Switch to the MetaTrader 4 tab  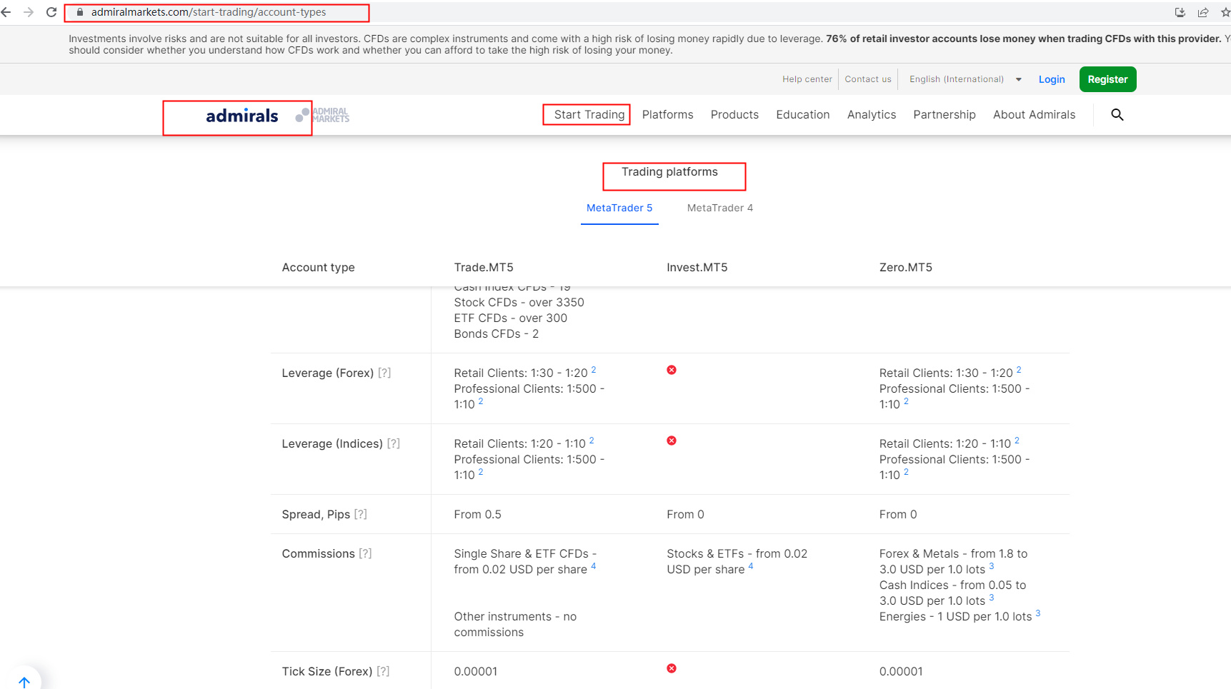coord(719,208)
